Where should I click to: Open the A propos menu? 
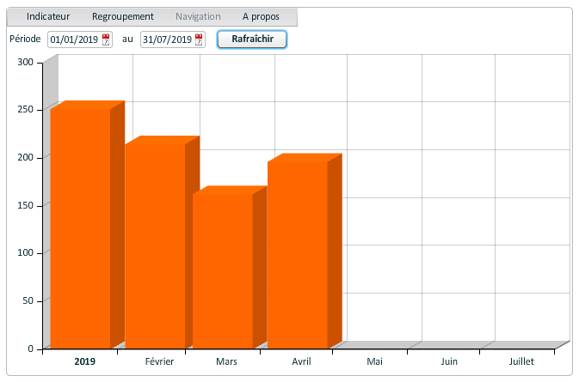pyautogui.click(x=261, y=16)
